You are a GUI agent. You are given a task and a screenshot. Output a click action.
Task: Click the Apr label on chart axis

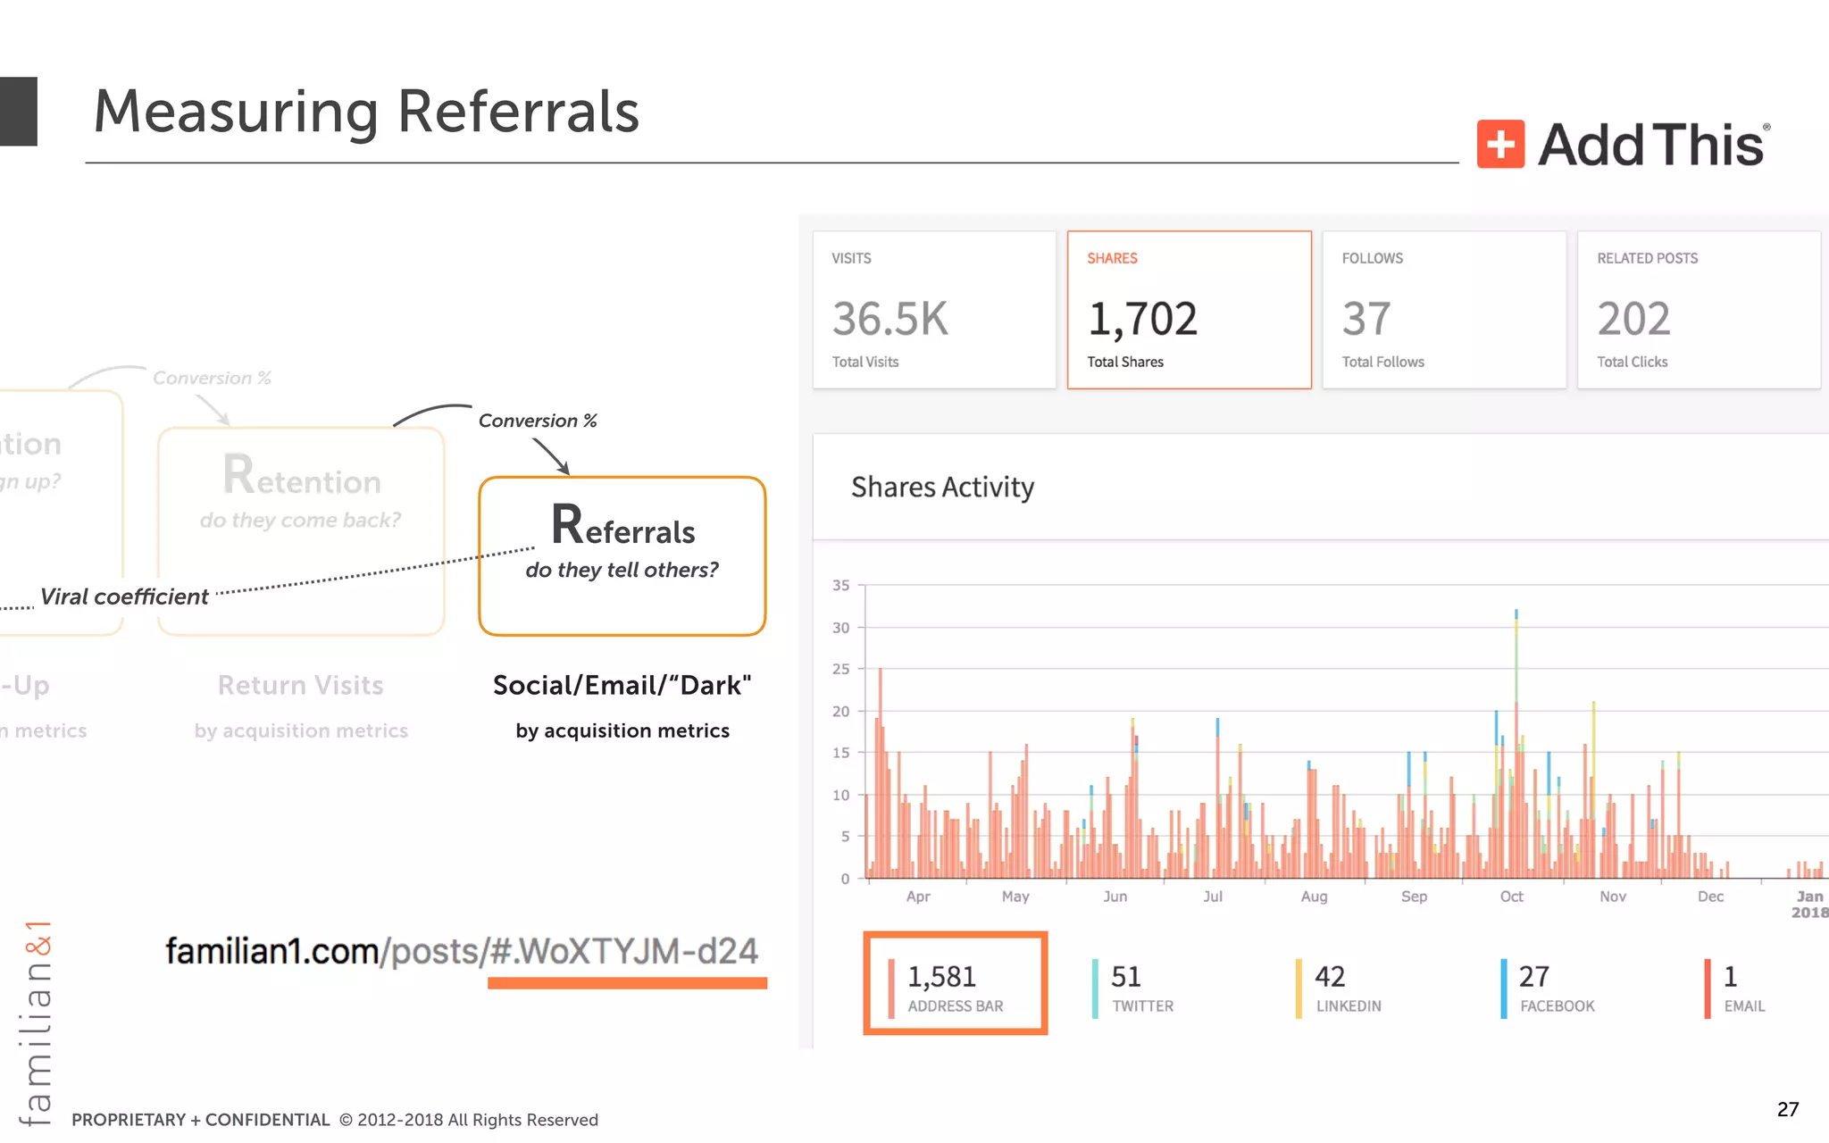(918, 897)
